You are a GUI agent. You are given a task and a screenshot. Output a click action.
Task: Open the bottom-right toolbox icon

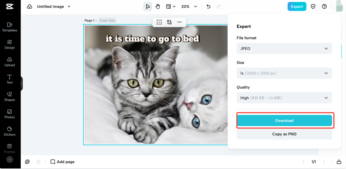point(339,162)
